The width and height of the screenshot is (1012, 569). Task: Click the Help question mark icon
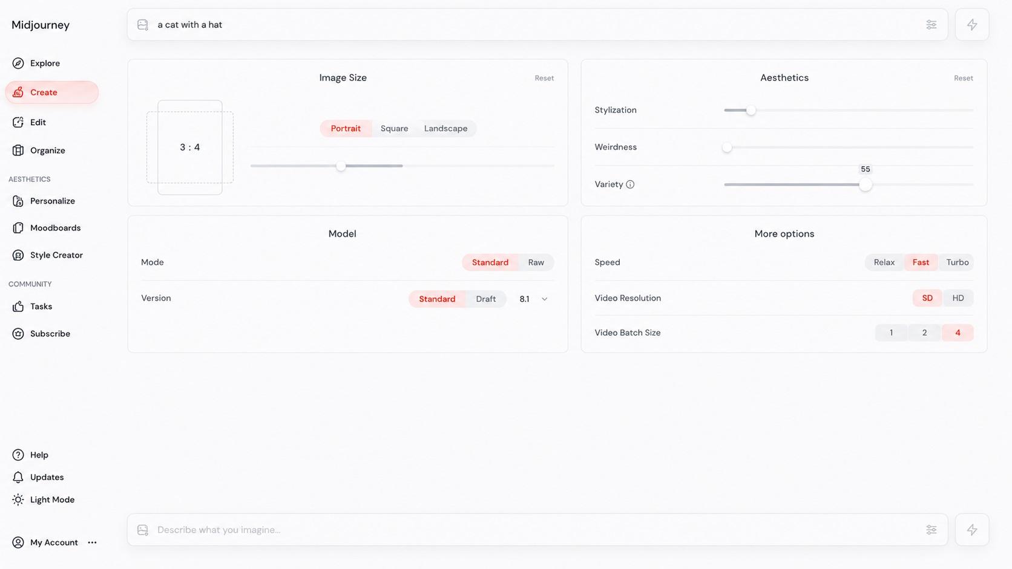click(x=18, y=455)
